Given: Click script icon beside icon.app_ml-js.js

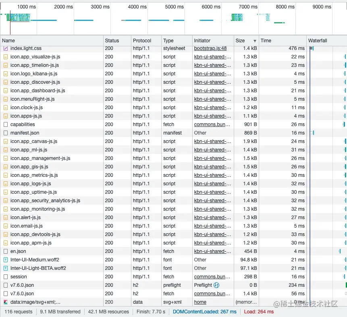Looking at the screenshot, I should 6,150.
